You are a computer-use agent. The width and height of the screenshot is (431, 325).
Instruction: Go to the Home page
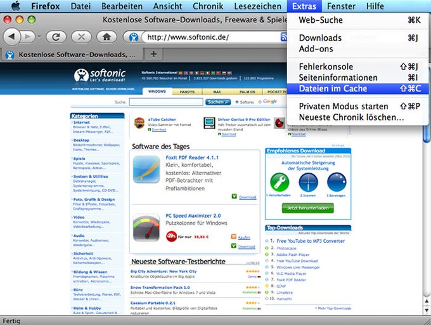coord(106,37)
